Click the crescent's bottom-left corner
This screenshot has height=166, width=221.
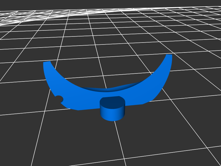click(x=78, y=109)
